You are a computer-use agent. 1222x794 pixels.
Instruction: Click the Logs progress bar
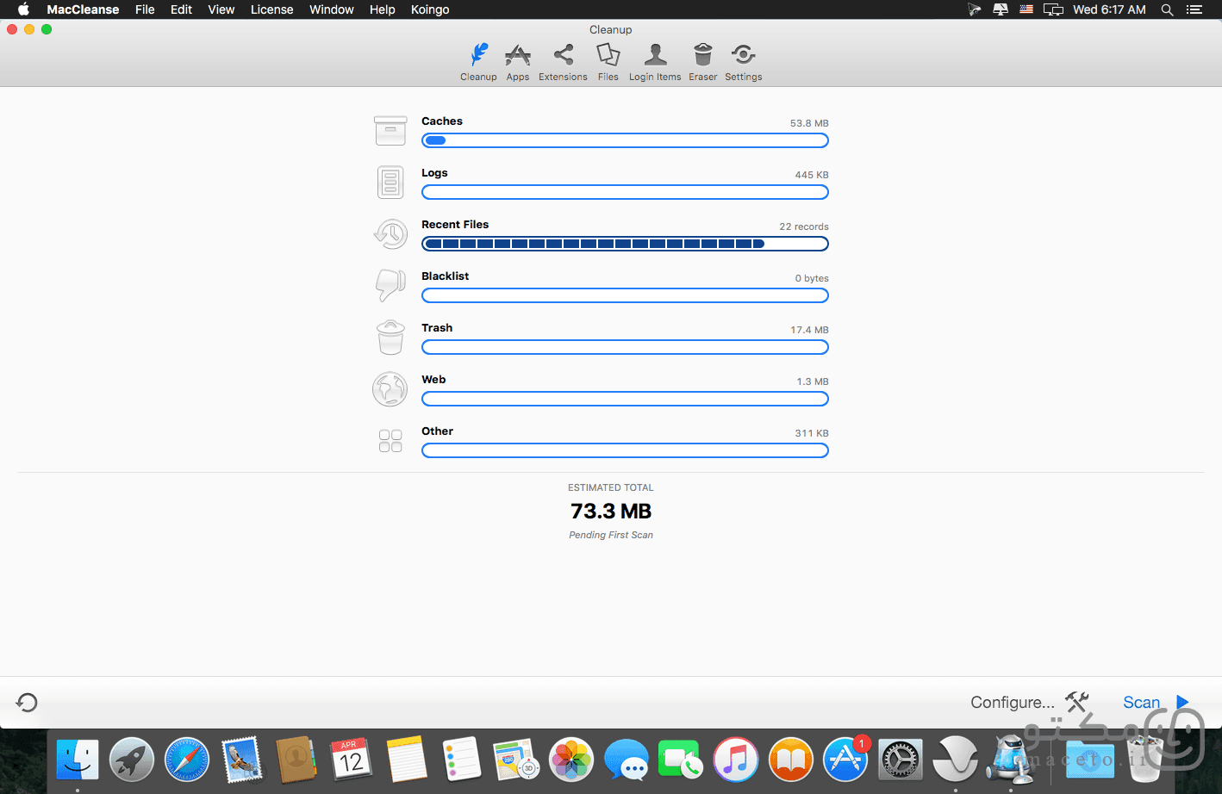click(625, 192)
